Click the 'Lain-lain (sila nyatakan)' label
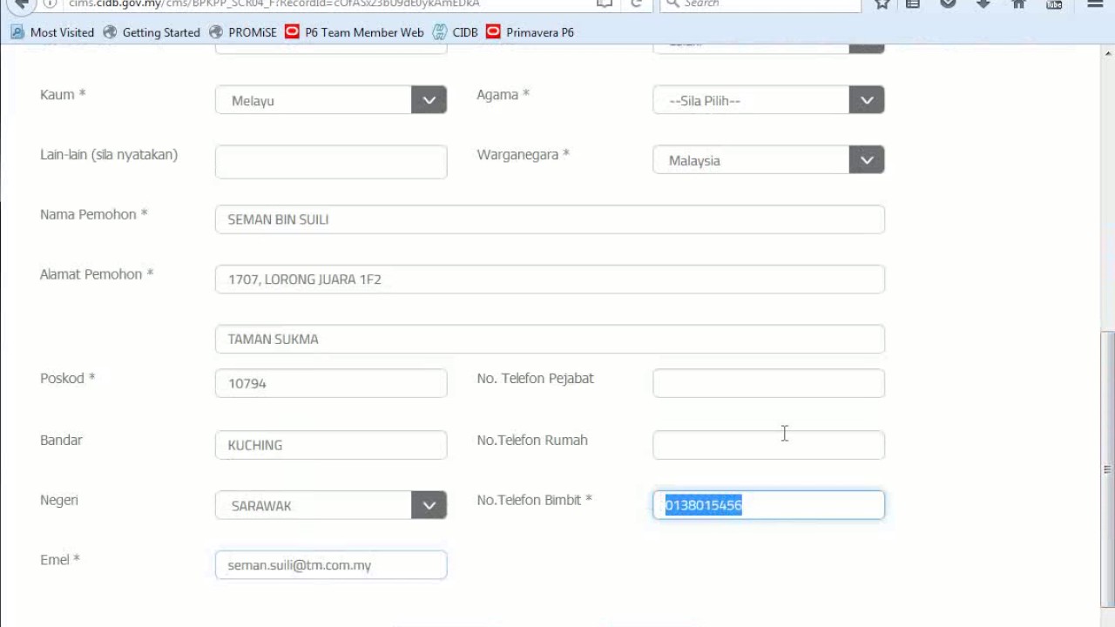 [109, 154]
